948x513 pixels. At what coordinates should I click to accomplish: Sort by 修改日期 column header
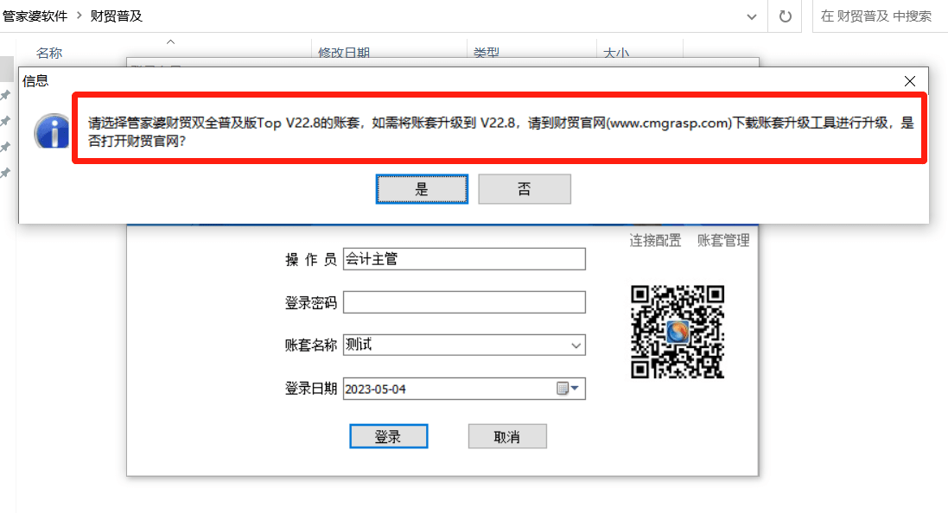[x=343, y=52]
